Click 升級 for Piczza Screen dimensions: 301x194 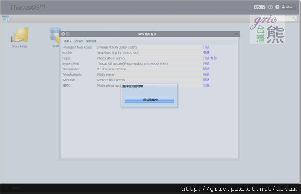pos(206,58)
